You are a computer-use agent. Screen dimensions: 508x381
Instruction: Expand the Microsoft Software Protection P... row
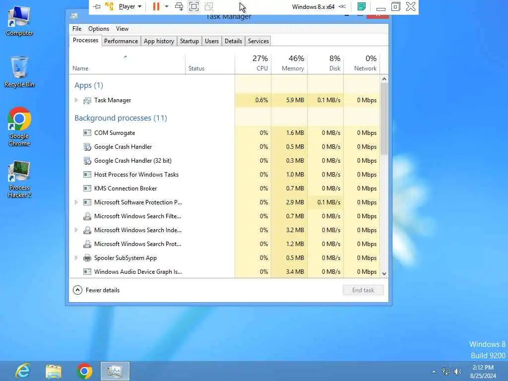click(76, 202)
